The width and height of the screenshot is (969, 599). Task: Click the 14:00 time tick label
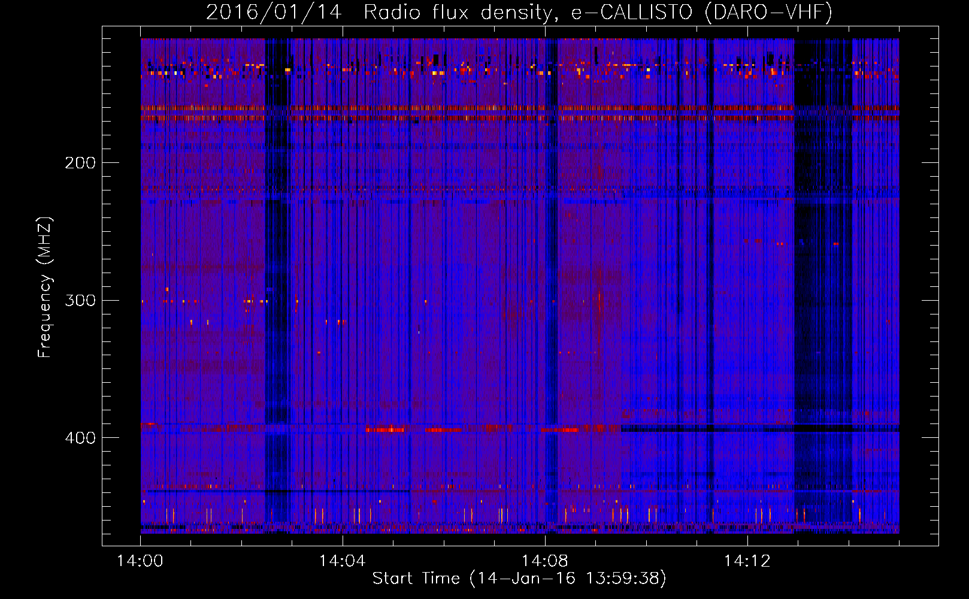coord(140,561)
